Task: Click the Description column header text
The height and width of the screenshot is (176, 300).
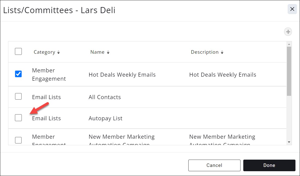Action: pos(205,52)
